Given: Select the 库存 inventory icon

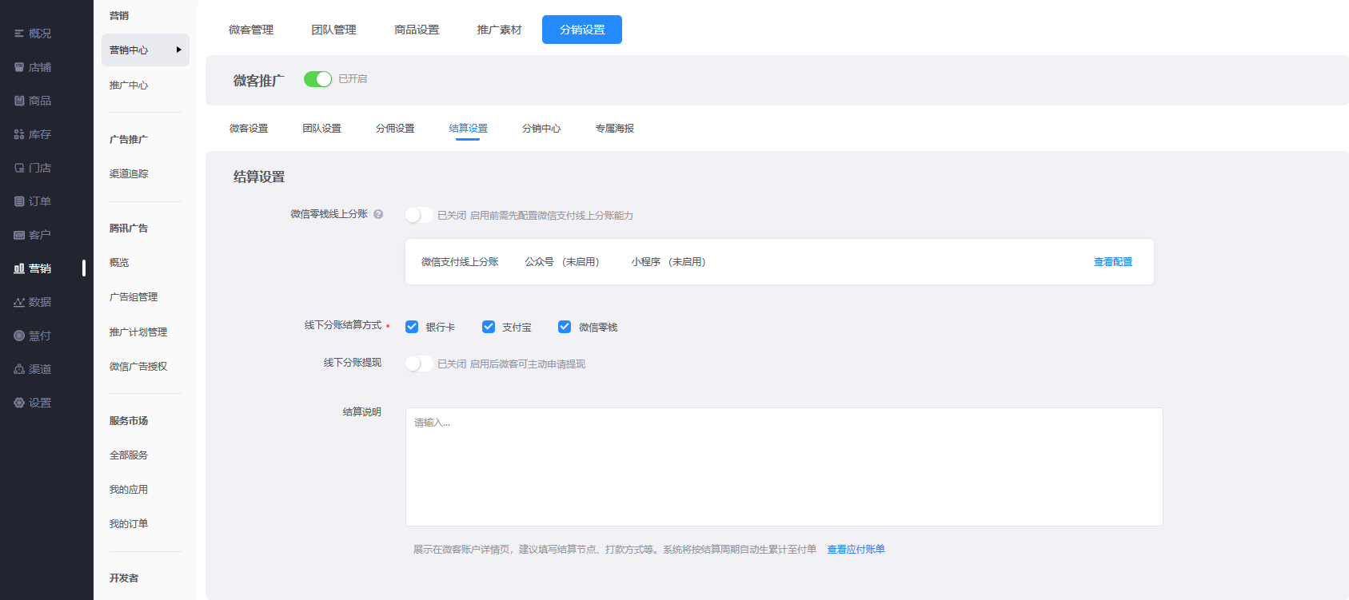Looking at the screenshot, I should point(19,134).
